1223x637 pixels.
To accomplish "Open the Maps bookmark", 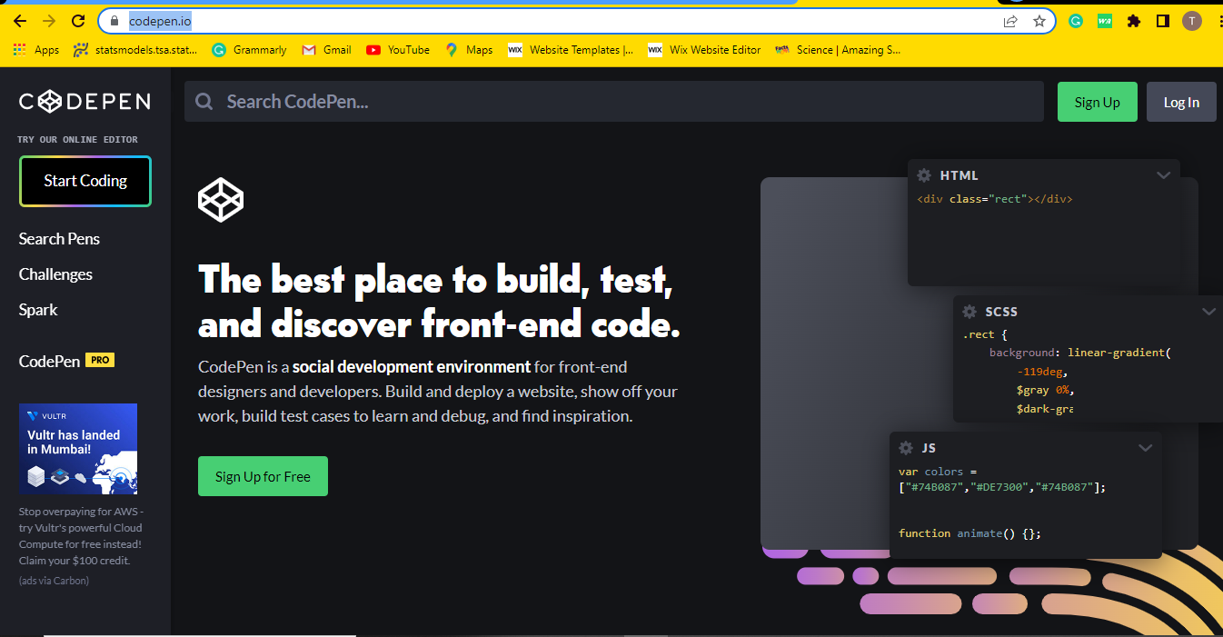I will (469, 50).
